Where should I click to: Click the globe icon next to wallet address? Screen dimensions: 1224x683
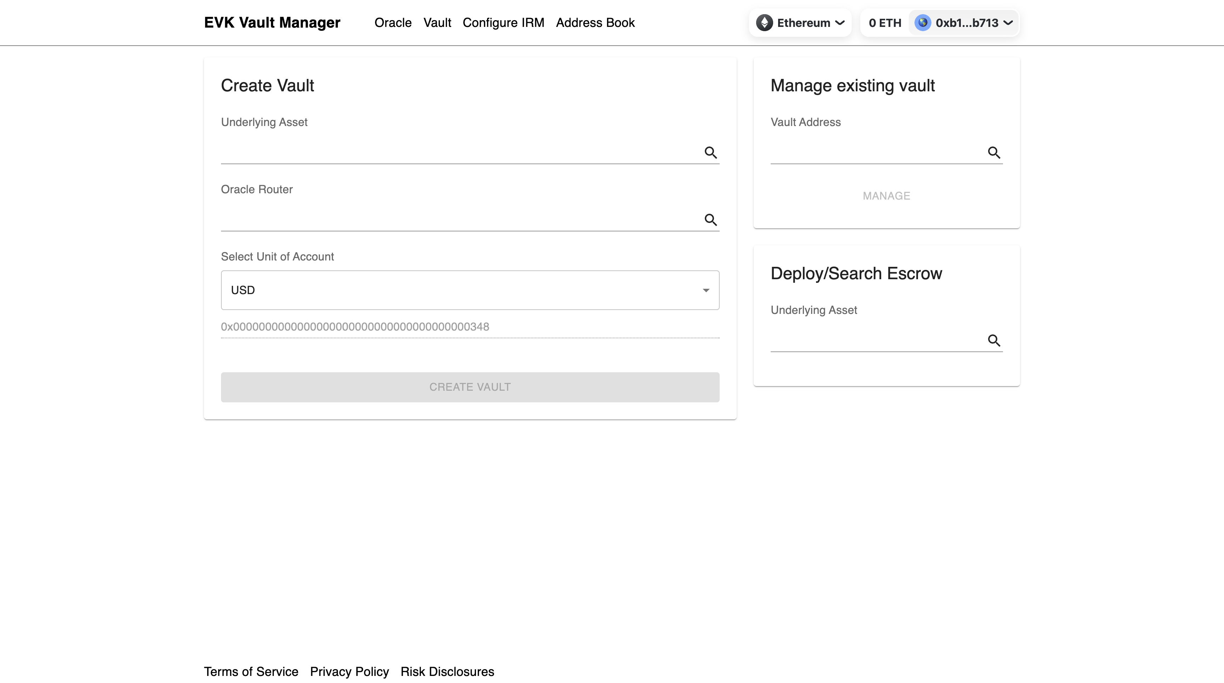click(923, 23)
